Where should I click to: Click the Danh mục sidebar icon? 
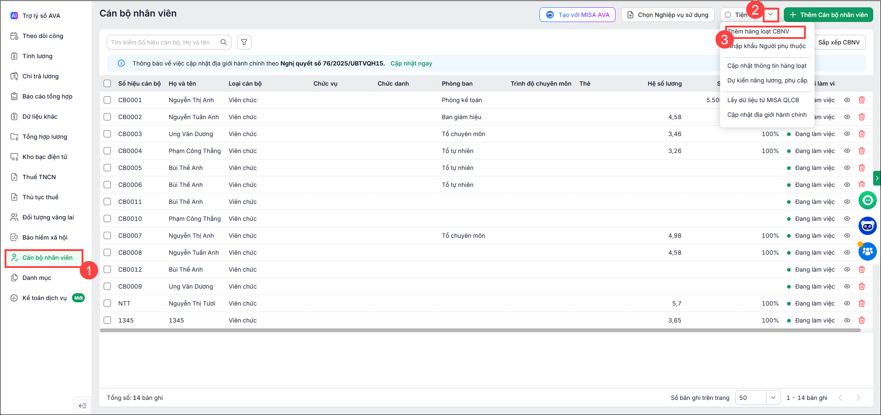tap(14, 278)
